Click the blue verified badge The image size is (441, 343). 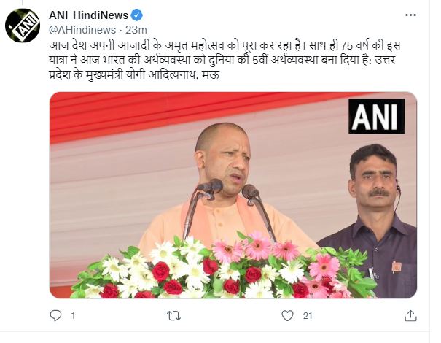(137, 15)
